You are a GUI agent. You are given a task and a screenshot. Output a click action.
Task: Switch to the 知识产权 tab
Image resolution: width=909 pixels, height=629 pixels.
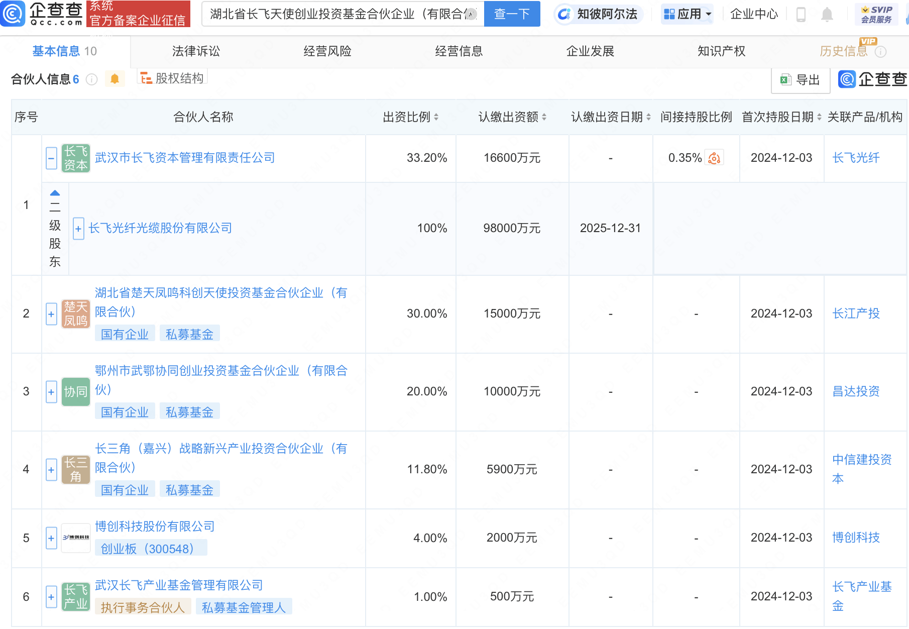click(x=721, y=51)
